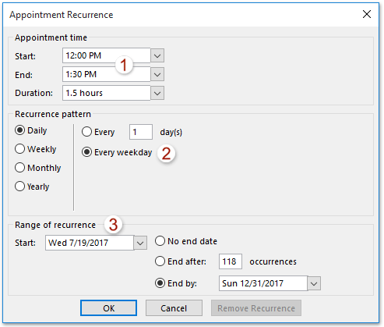
Task: Click the Cancel button
Action: [x=174, y=308]
